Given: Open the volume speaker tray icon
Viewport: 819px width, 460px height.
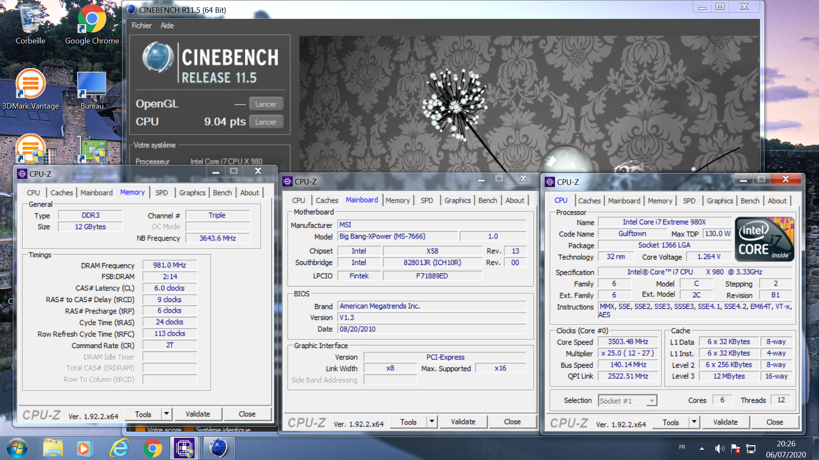Looking at the screenshot, I should click(720, 448).
